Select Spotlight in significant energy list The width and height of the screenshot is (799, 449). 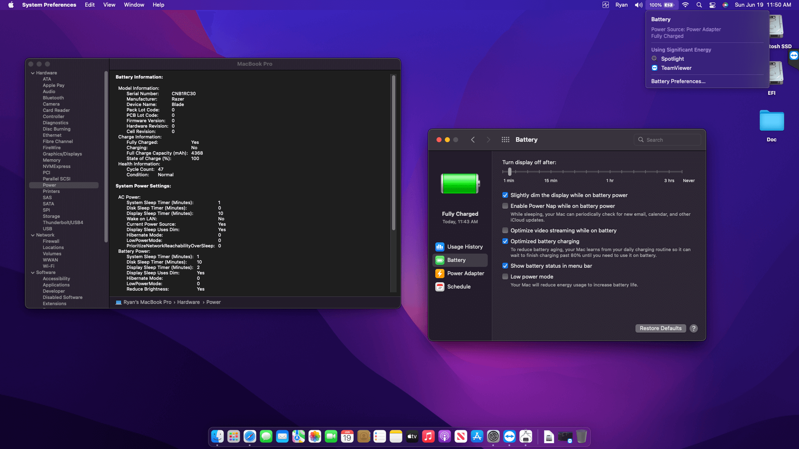click(x=672, y=59)
